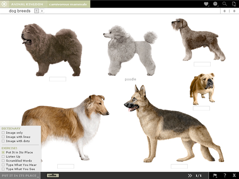Go to dog breeds page 1
Viewport: 239px width, 179px height.
[36, 11]
